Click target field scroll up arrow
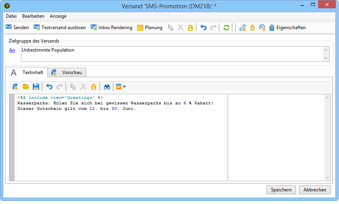This screenshot has height=204, width=339. point(326,50)
